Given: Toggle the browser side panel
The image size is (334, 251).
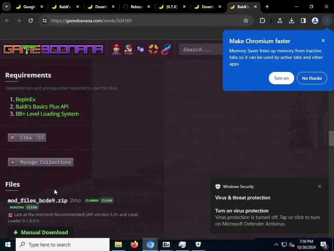Looking at the screenshot, I should 303,21.
